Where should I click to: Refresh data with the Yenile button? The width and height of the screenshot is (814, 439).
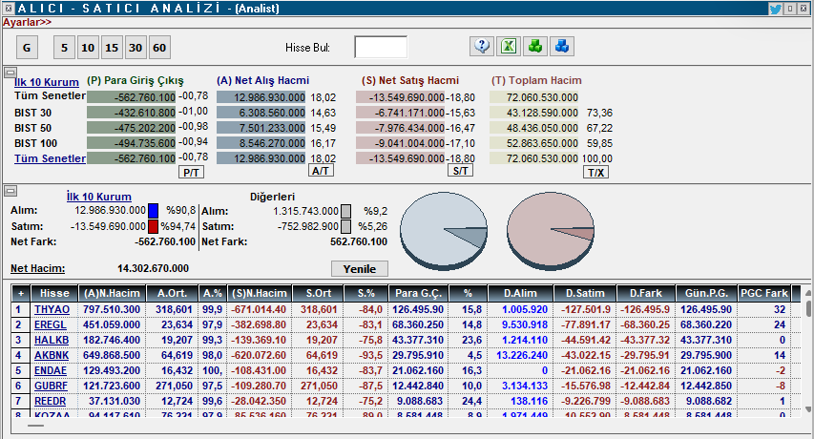[359, 269]
